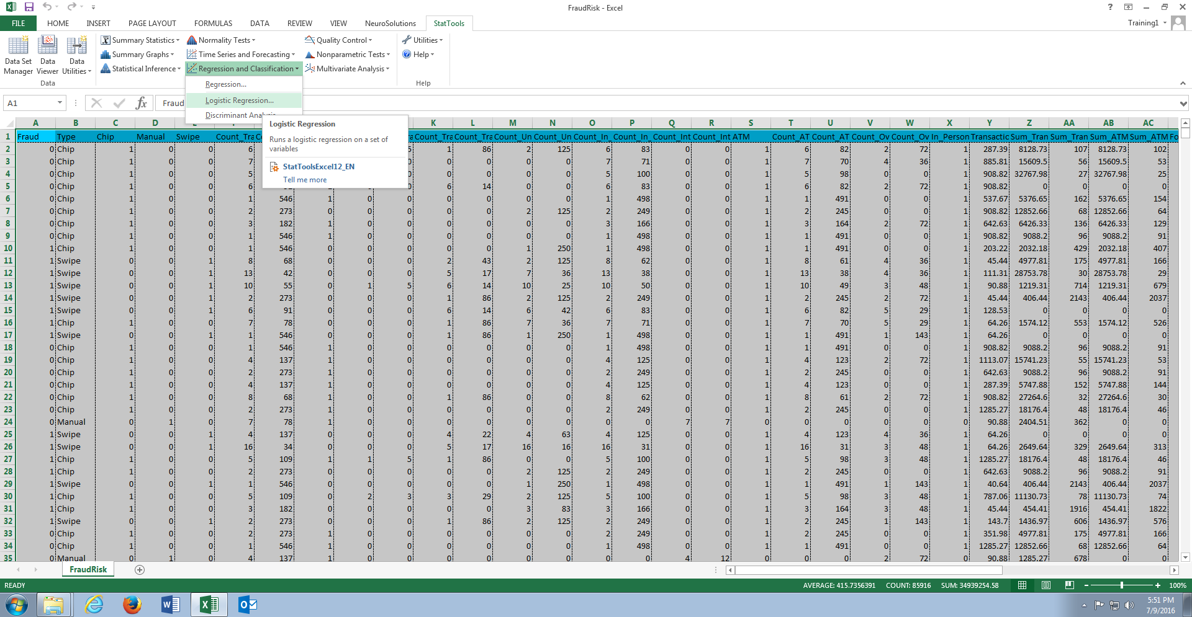
Task: Click the zoom out minus button
Action: click(1086, 585)
